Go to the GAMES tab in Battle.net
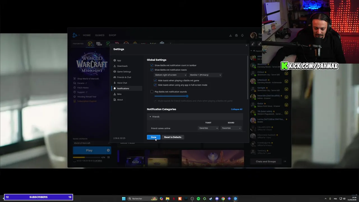This screenshot has height=202, width=359. [x=100, y=35]
